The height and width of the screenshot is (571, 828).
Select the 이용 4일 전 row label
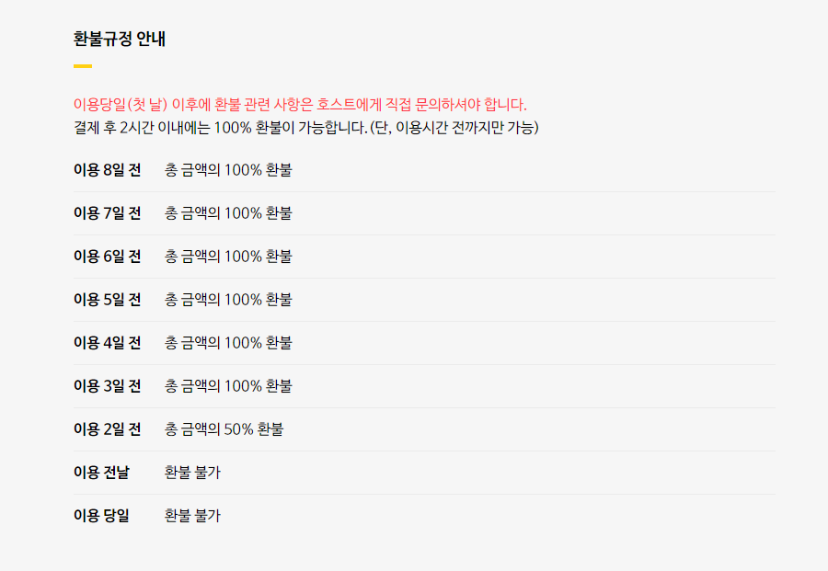coord(107,343)
